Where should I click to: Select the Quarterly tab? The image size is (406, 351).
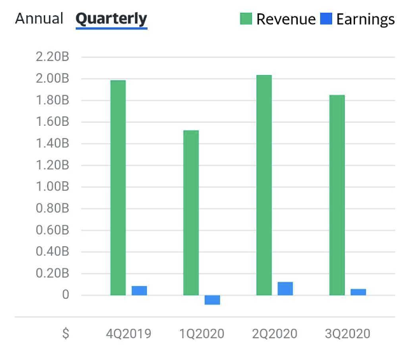[111, 19]
